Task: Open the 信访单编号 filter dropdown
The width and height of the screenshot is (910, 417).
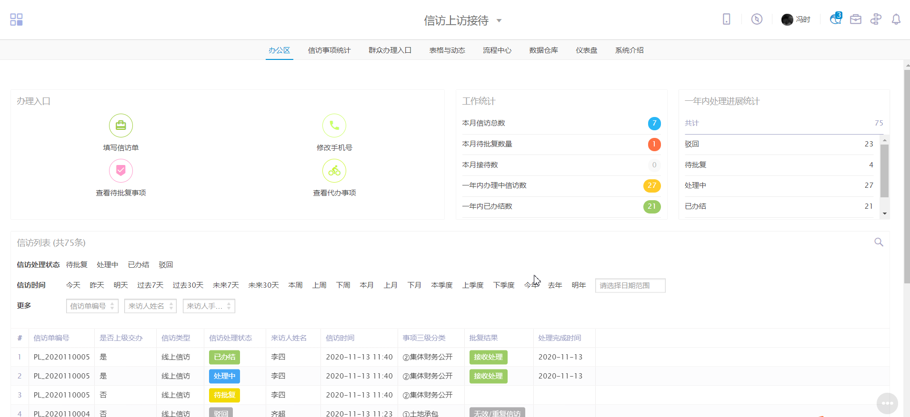Action: [x=92, y=306]
